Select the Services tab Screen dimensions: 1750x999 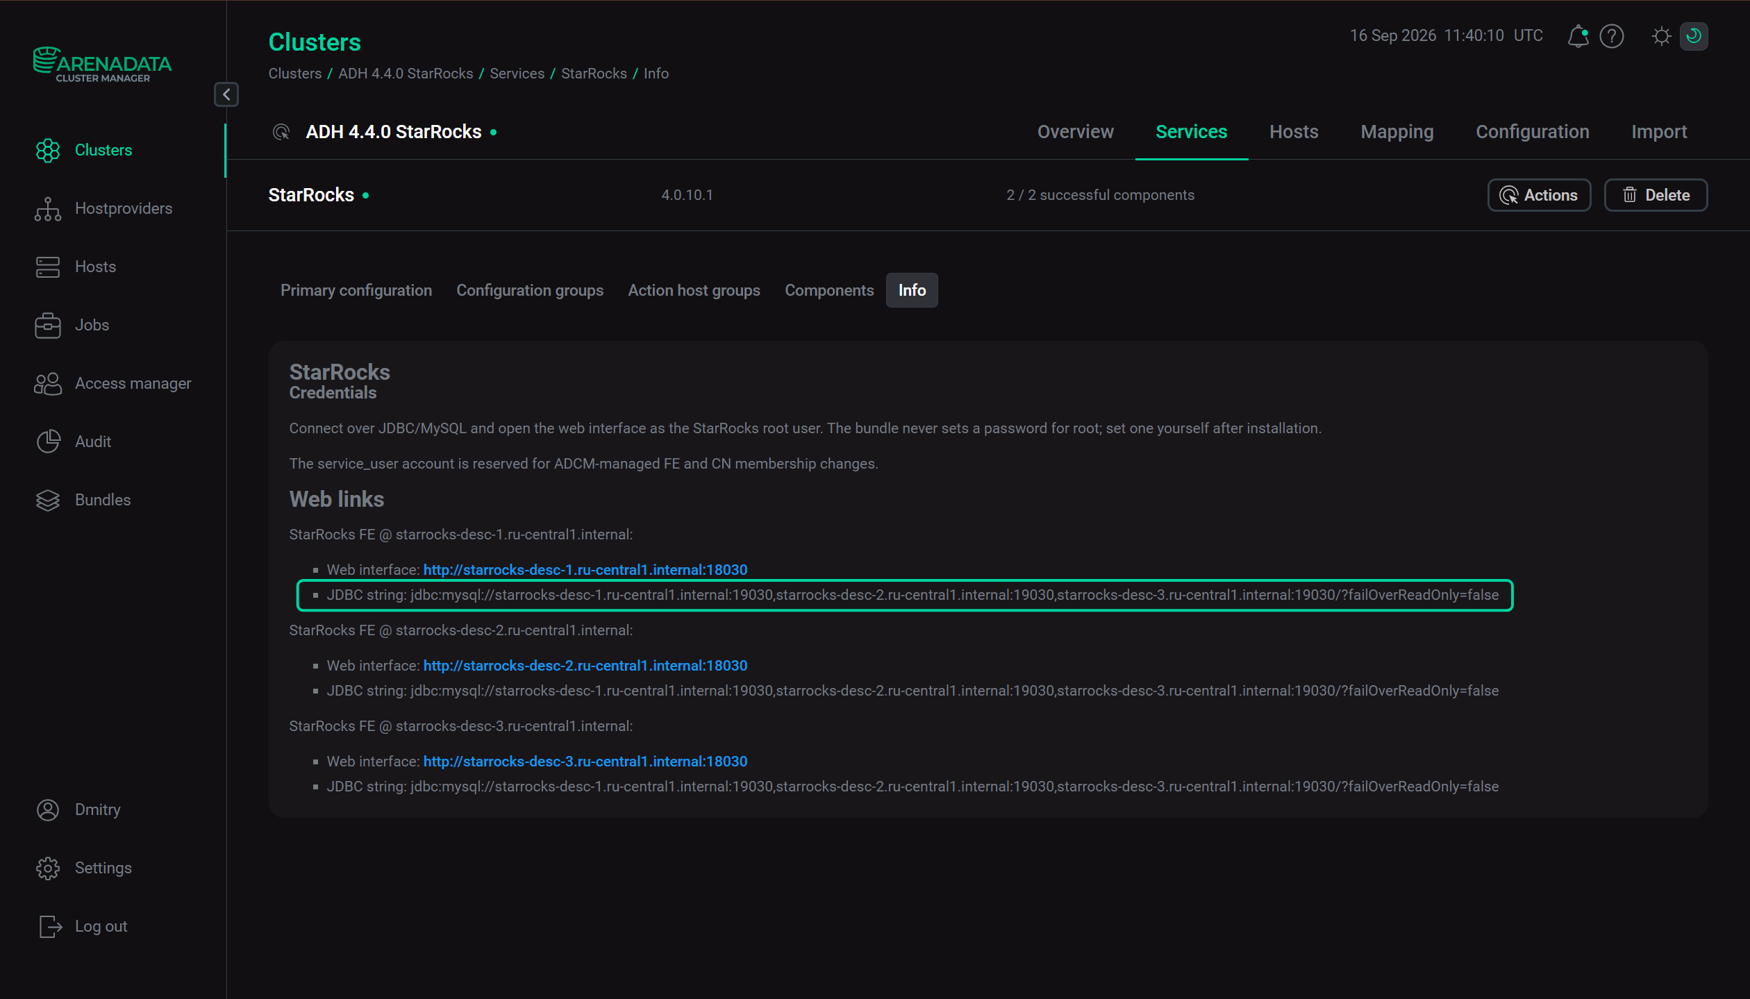pyautogui.click(x=1191, y=132)
